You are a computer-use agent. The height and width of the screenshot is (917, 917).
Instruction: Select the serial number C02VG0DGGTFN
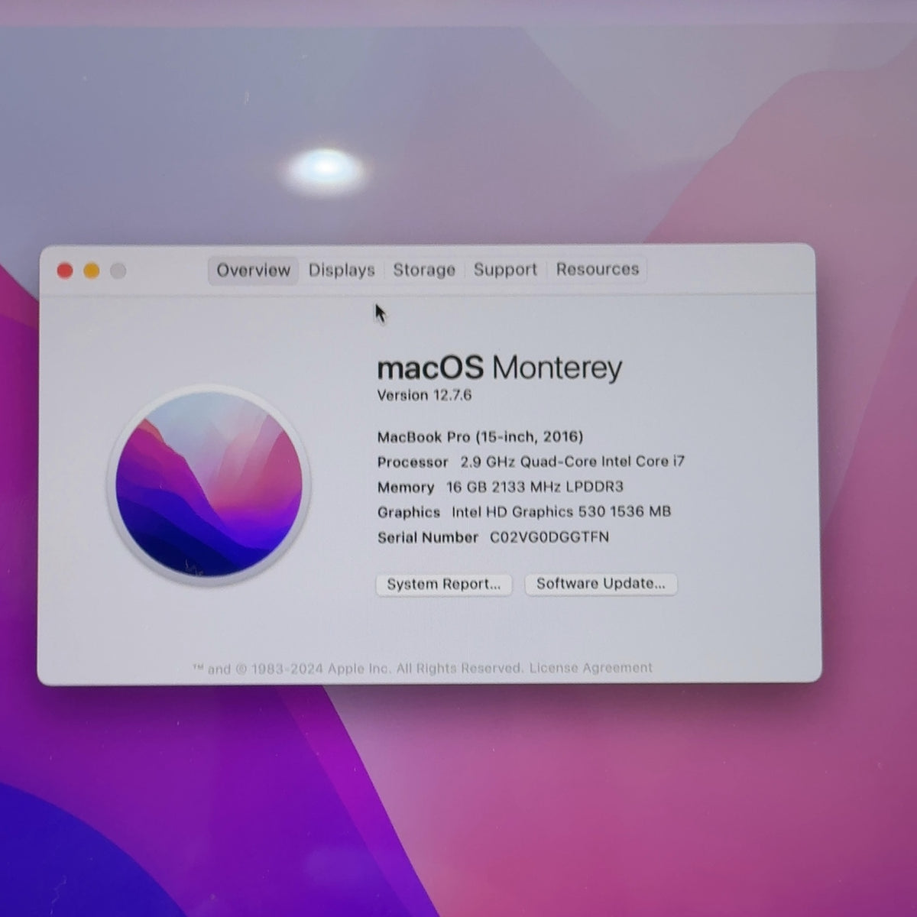tap(549, 537)
